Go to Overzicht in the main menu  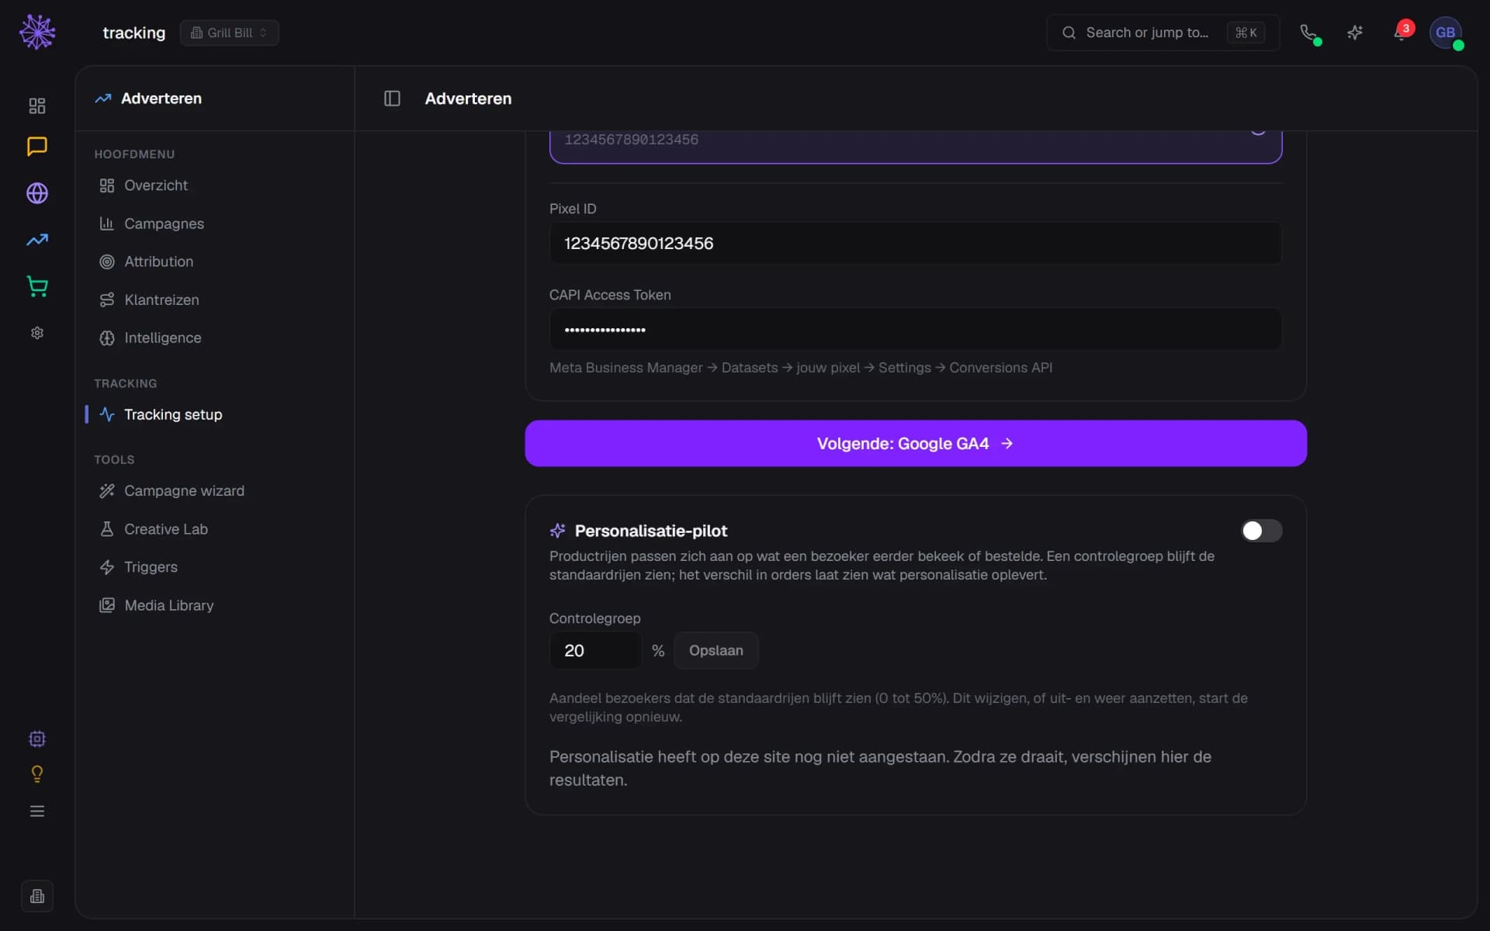pos(215,185)
